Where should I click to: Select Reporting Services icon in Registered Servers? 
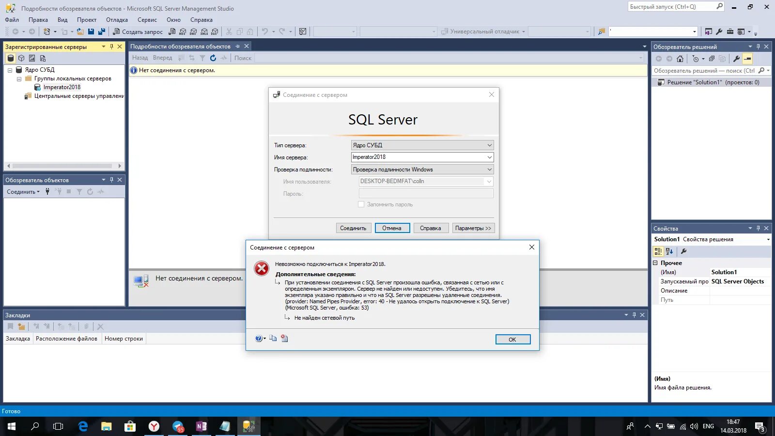pyautogui.click(x=32, y=58)
